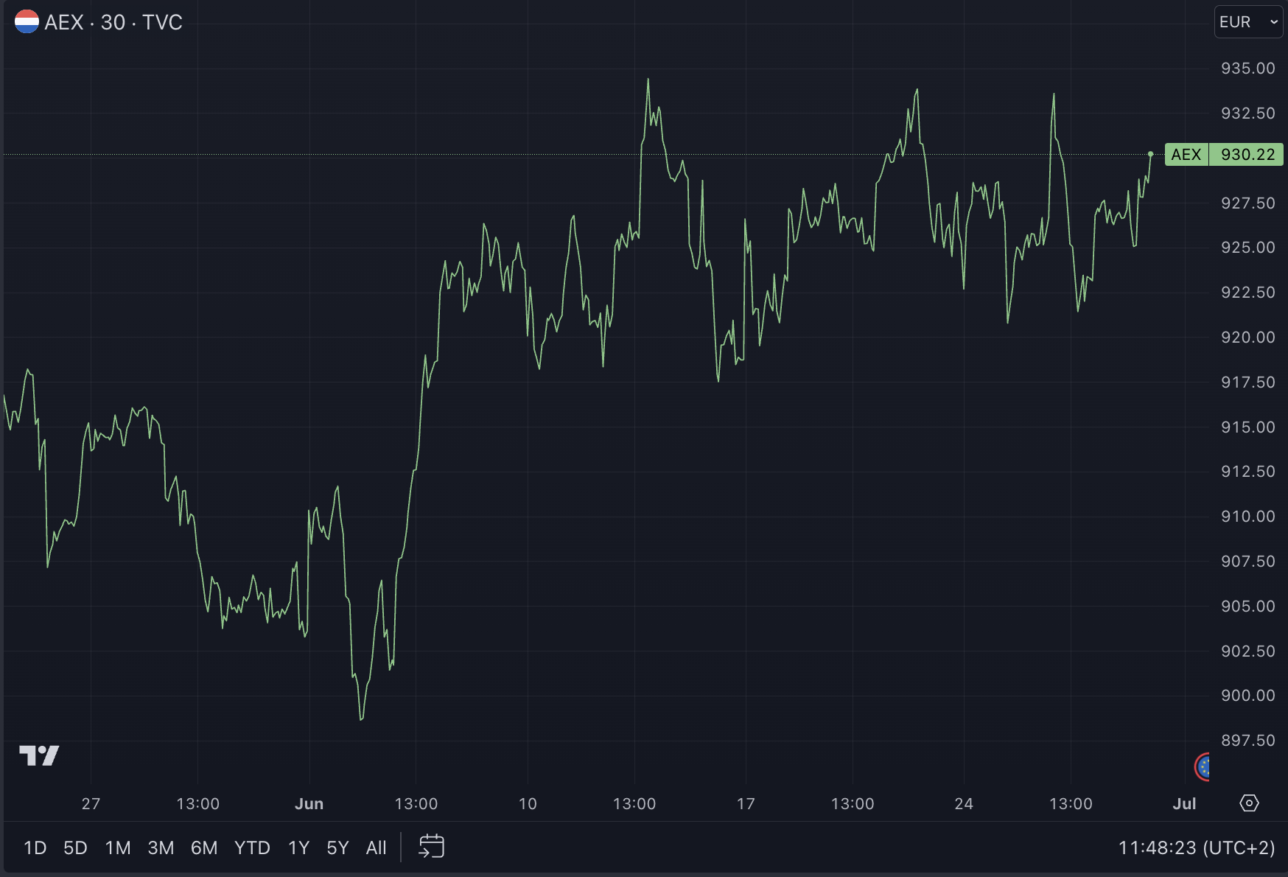
Task: Click the Jul label on the time axis
Action: point(1185,803)
